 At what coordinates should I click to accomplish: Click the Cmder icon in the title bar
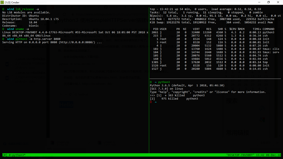(x=2, y=2)
